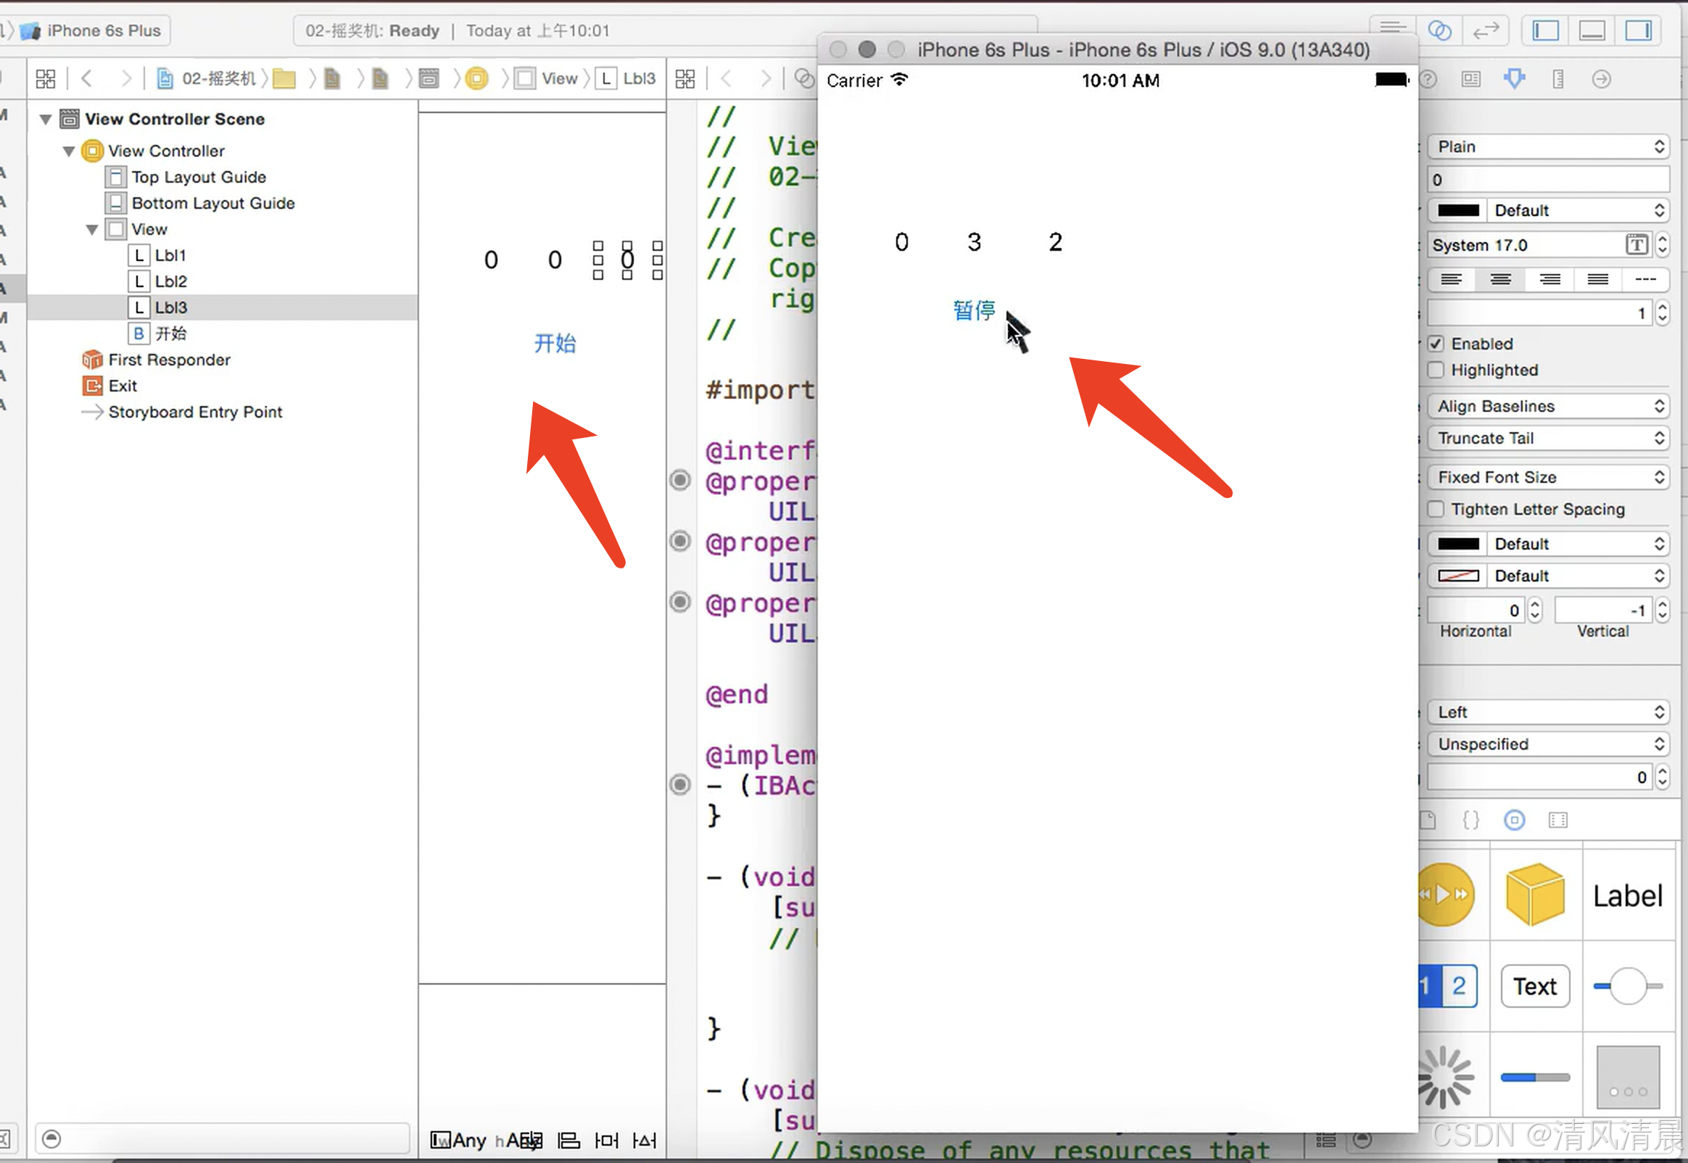Toggle the bottom debug area
This screenshot has width=1688, height=1163.
1591,30
